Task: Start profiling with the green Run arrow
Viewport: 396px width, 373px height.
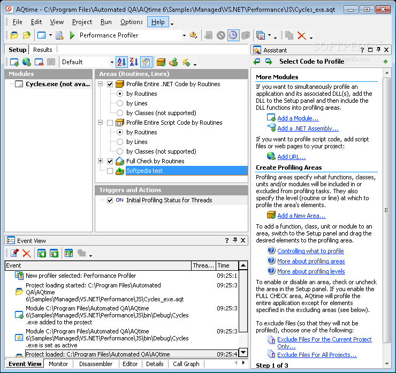Action: 72,35
